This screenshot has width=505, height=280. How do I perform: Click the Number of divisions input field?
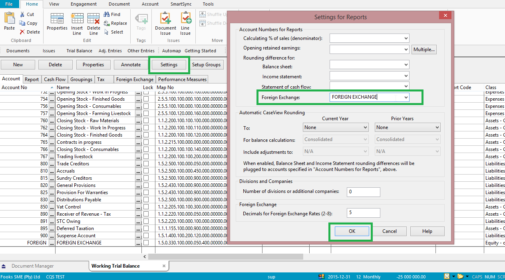(363, 192)
